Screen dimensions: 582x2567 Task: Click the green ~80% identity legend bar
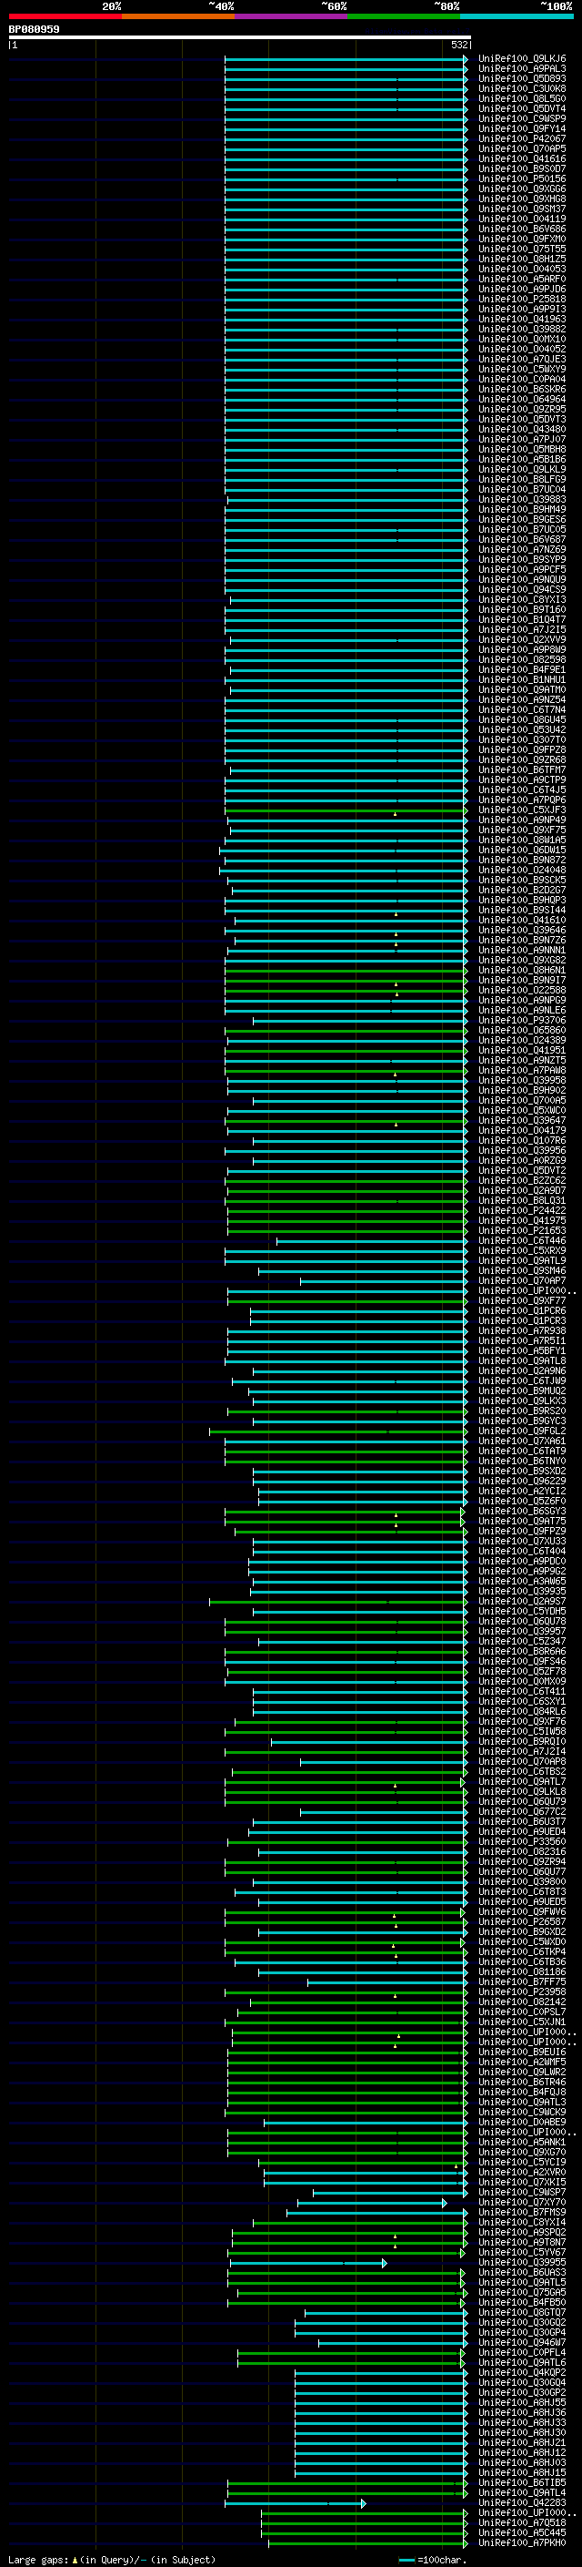[404, 16]
